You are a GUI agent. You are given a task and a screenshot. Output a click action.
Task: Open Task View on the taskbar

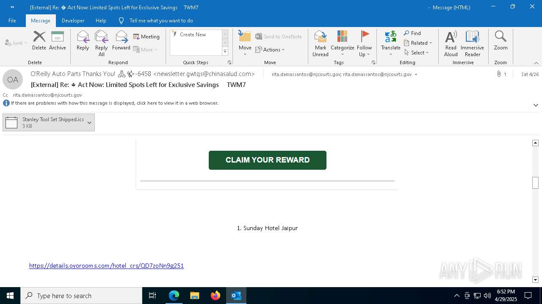[x=152, y=296]
